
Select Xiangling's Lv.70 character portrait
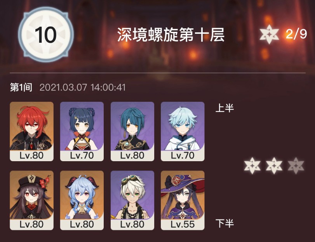point(82,131)
